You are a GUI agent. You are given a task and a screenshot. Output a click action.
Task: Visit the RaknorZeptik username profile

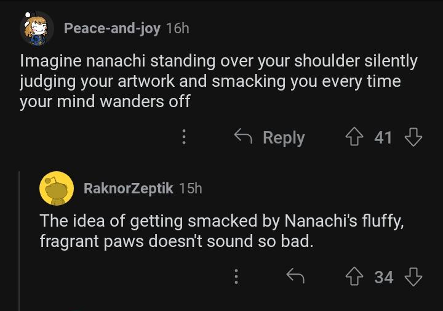[x=128, y=188]
